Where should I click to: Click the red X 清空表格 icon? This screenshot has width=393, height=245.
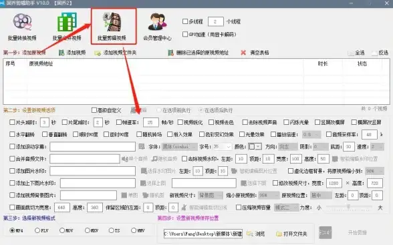[x=243, y=53]
